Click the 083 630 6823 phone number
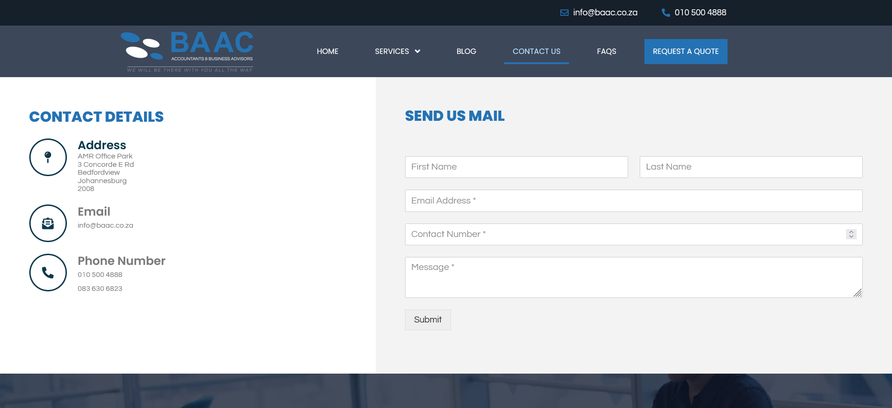 pyautogui.click(x=100, y=289)
